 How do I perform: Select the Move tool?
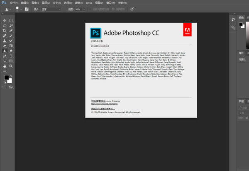pos(5,21)
